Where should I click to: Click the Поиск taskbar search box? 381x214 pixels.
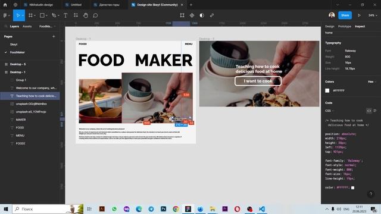click(48, 209)
